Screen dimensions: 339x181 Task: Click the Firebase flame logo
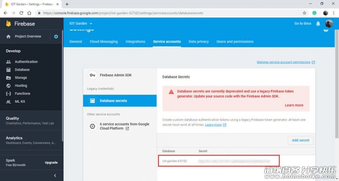click(8, 24)
